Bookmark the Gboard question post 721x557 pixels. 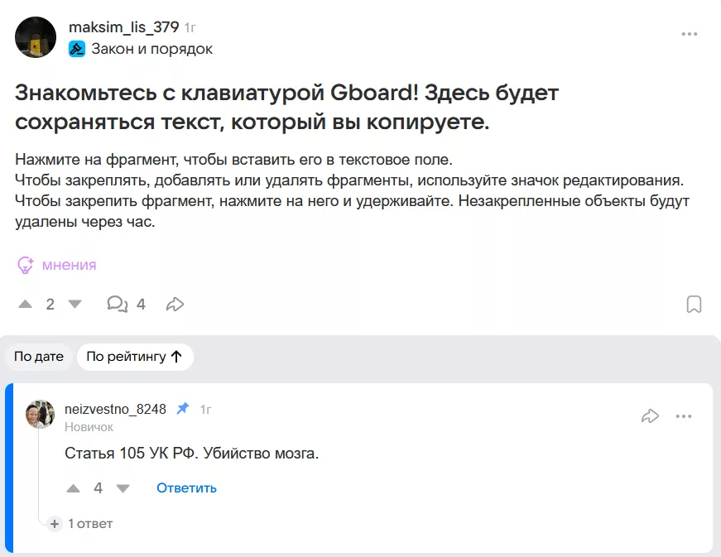(x=694, y=305)
